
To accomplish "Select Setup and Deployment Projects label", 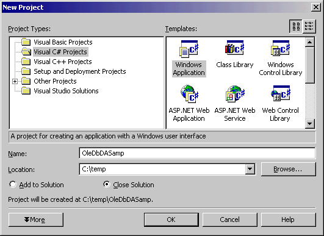I will (80, 71).
